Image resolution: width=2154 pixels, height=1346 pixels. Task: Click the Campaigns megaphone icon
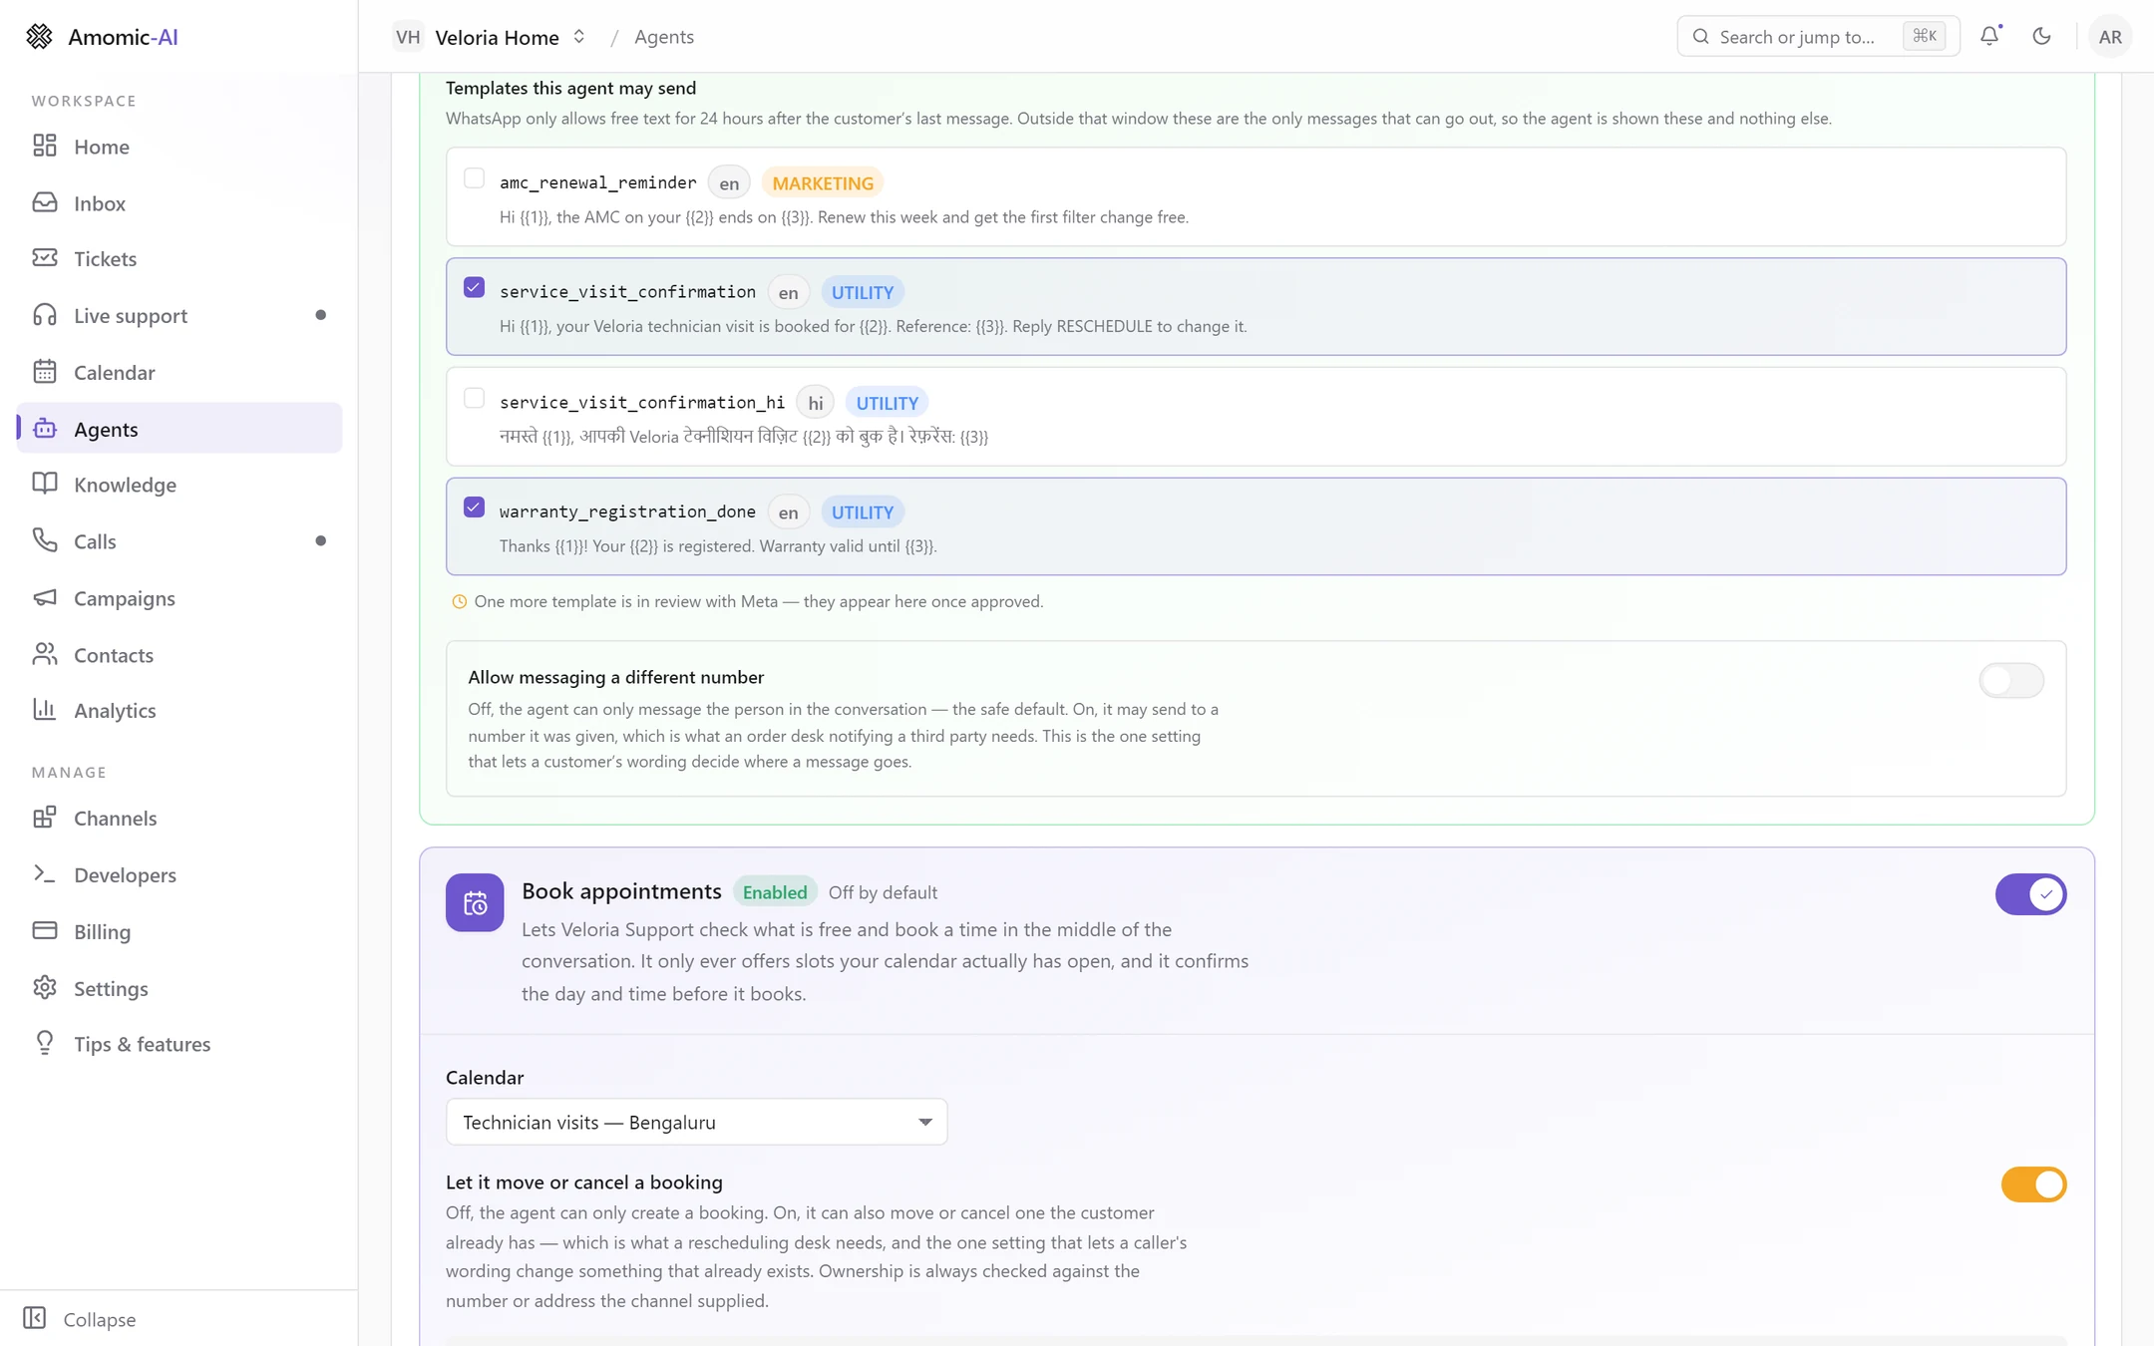pyautogui.click(x=45, y=597)
